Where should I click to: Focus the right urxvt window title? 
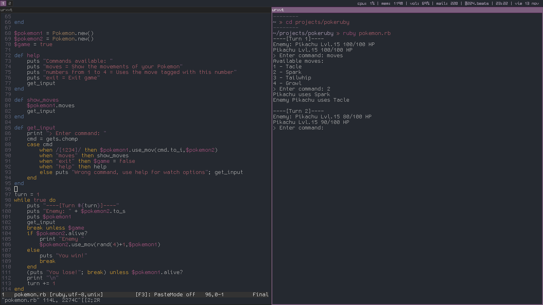[x=278, y=10]
